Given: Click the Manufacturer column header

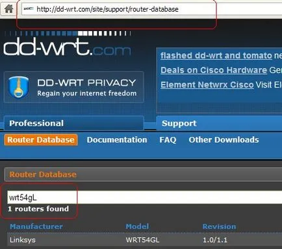Looking at the screenshot, I should coord(36,226).
